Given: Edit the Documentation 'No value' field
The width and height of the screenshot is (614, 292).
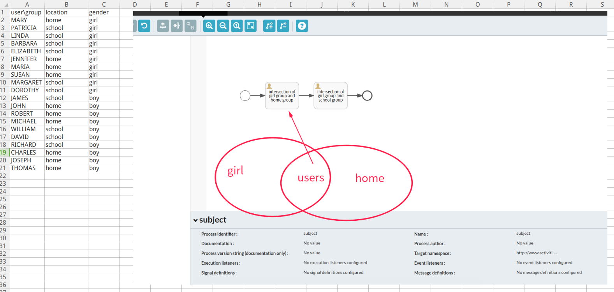Looking at the screenshot, I should [312, 243].
